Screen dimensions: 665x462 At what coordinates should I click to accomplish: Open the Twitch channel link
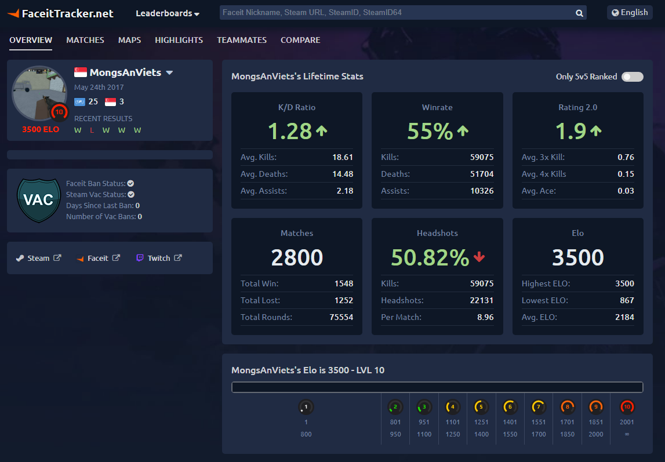click(159, 258)
